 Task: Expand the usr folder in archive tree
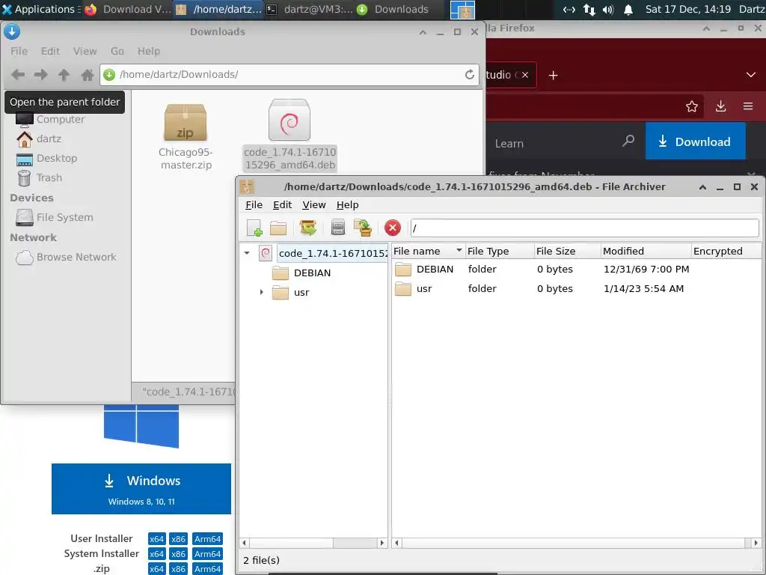click(x=261, y=292)
